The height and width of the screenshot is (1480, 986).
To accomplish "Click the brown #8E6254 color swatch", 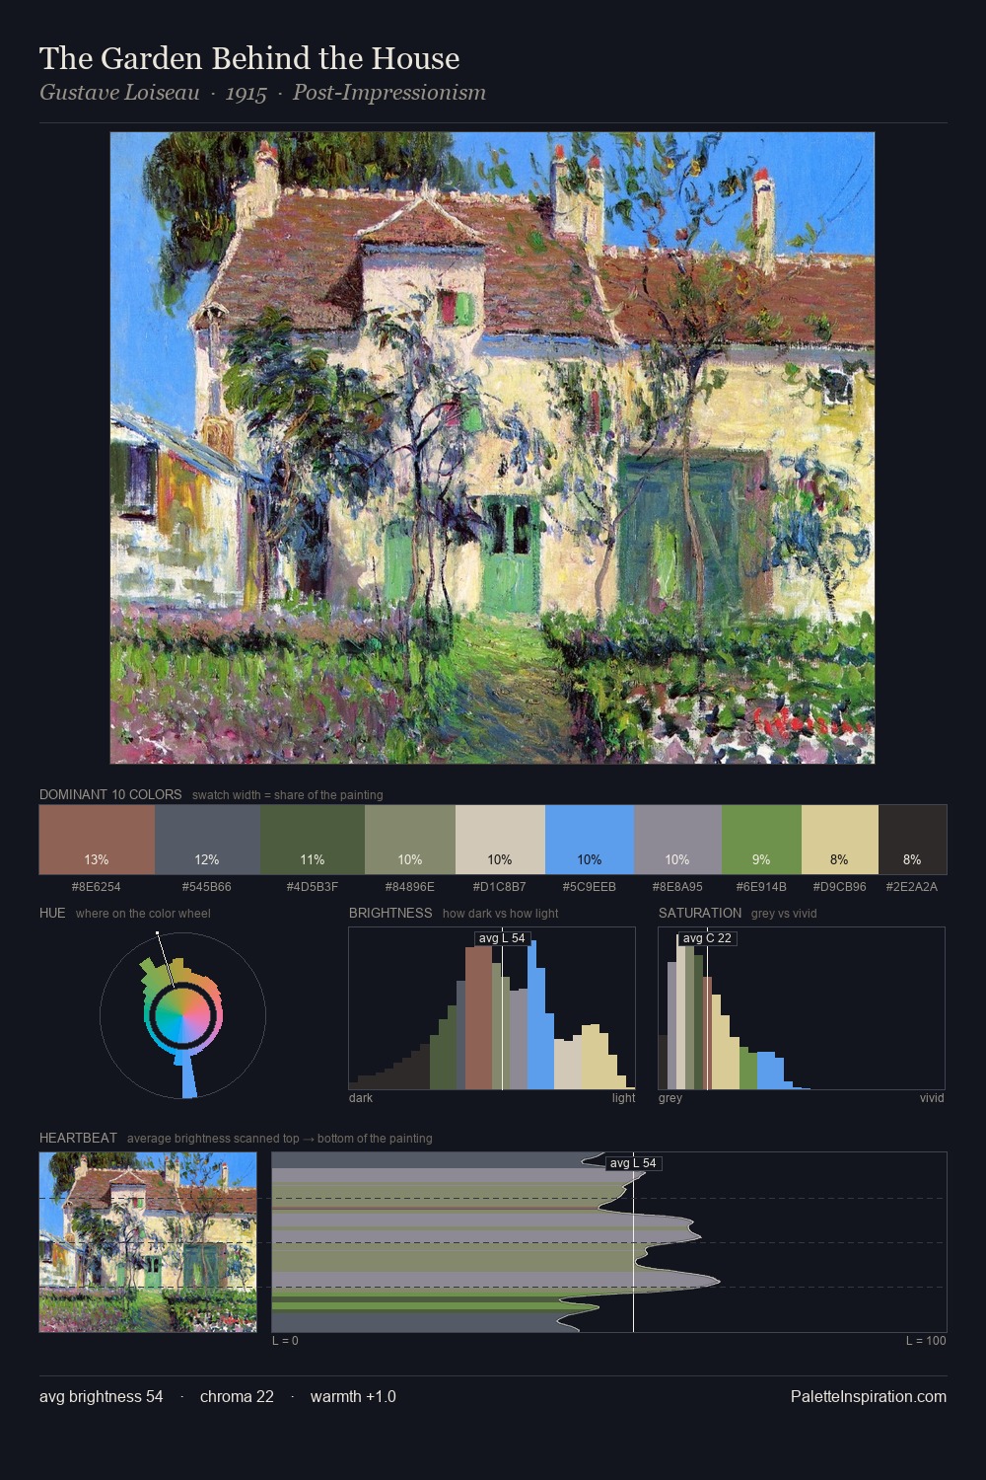I will click(97, 840).
